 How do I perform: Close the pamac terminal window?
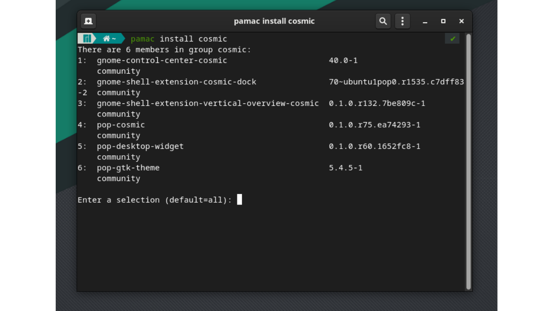coord(461,21)
